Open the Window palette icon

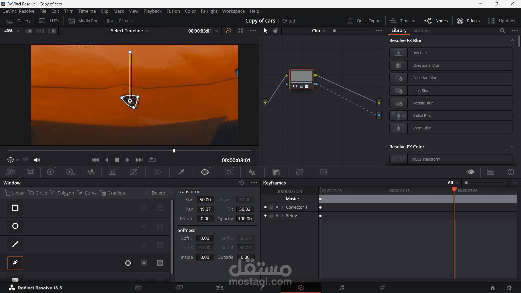click(205, 172)
